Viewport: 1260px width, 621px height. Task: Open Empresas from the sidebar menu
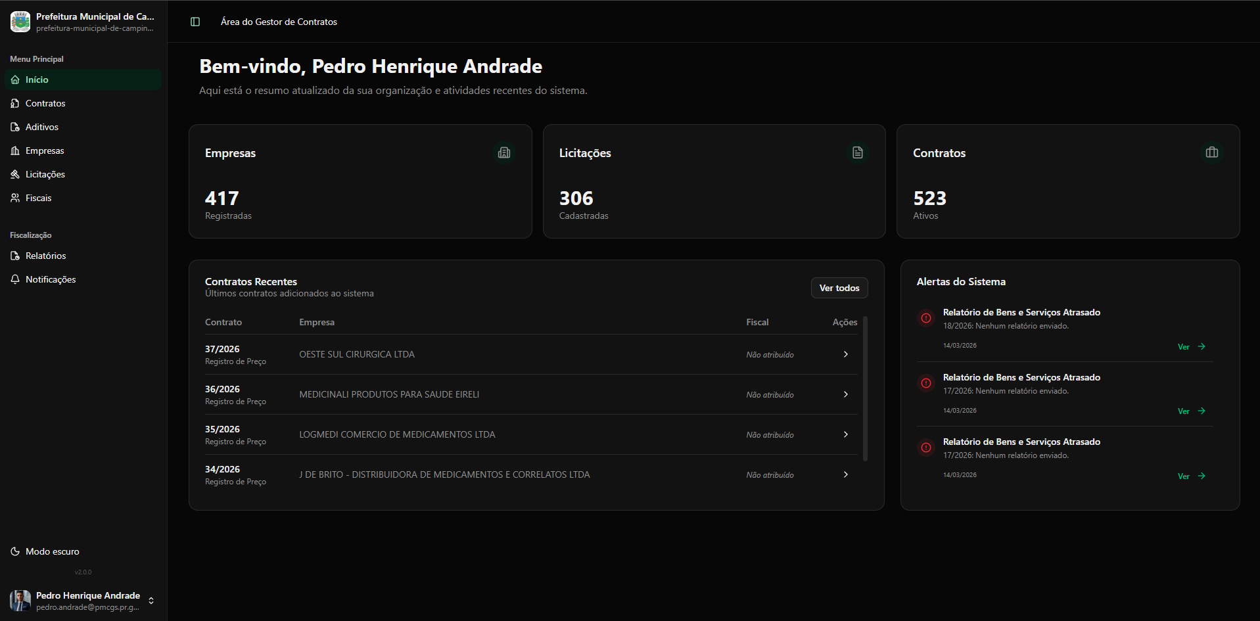coord(14,150)
